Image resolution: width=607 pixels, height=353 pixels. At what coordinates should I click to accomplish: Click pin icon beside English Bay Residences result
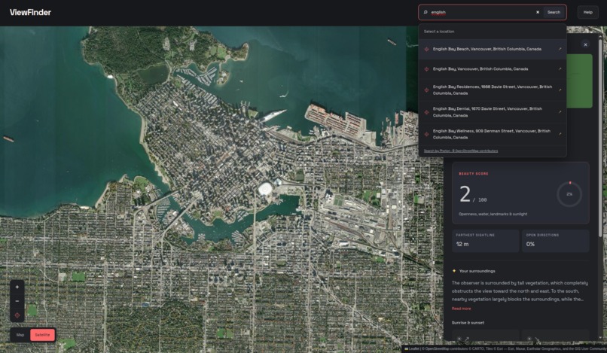(x=426, y=90)
